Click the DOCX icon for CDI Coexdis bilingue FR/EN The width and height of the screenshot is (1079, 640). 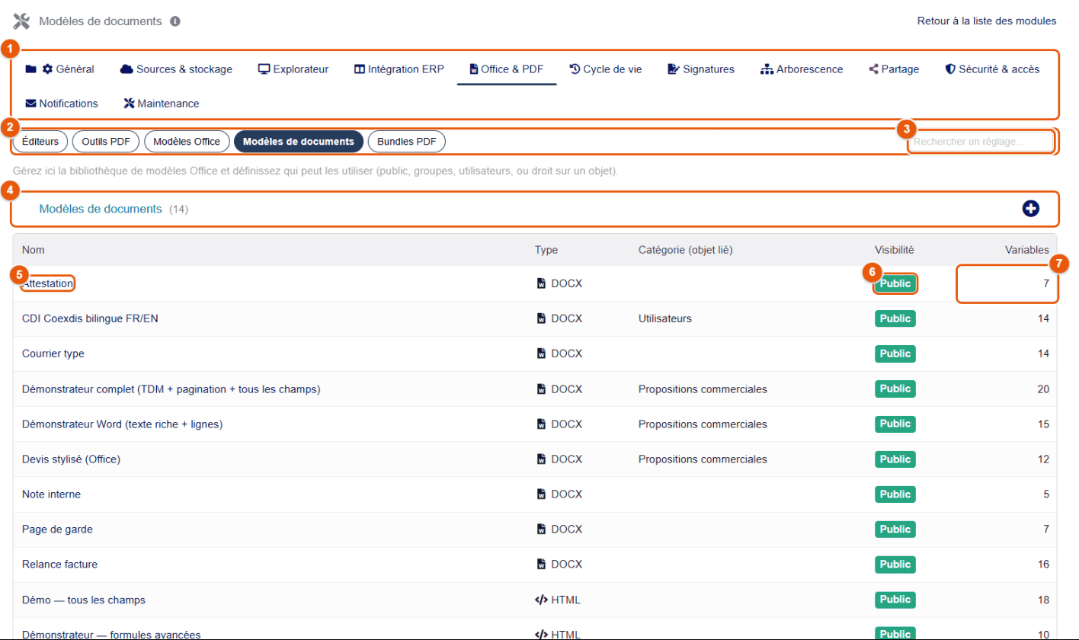tap(541, 318)
